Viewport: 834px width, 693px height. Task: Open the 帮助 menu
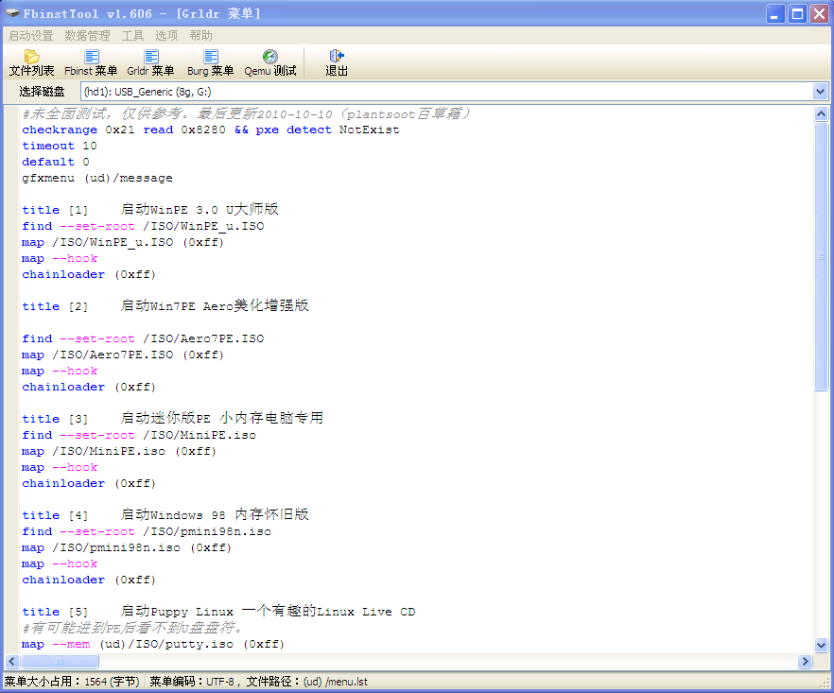pyautogui.click(x=201, y=36)
